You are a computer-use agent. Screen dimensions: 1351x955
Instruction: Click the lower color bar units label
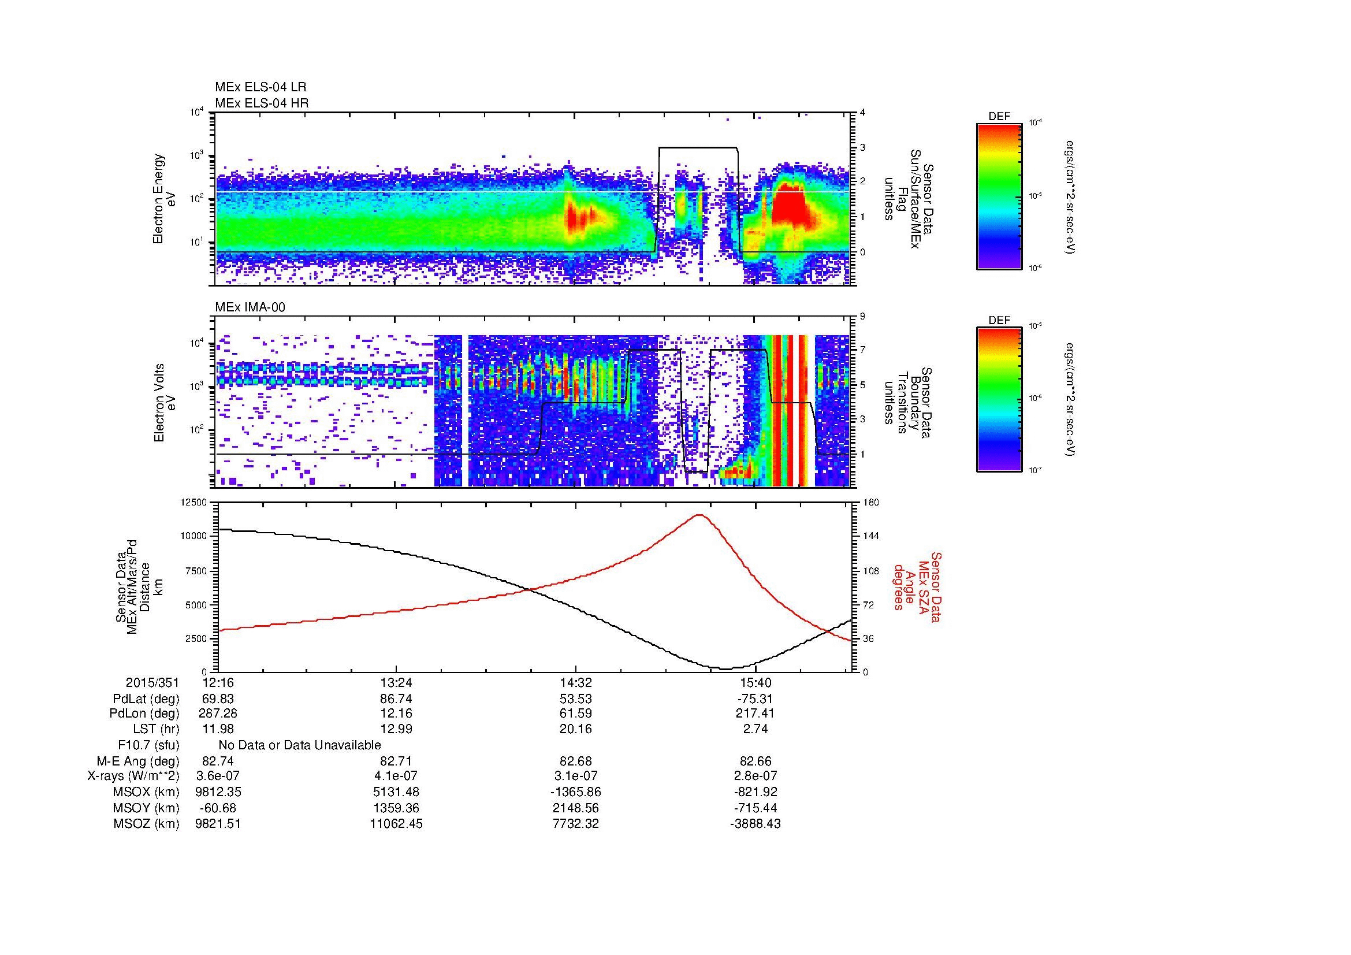pyautogui.click(x=1070, y=400)
